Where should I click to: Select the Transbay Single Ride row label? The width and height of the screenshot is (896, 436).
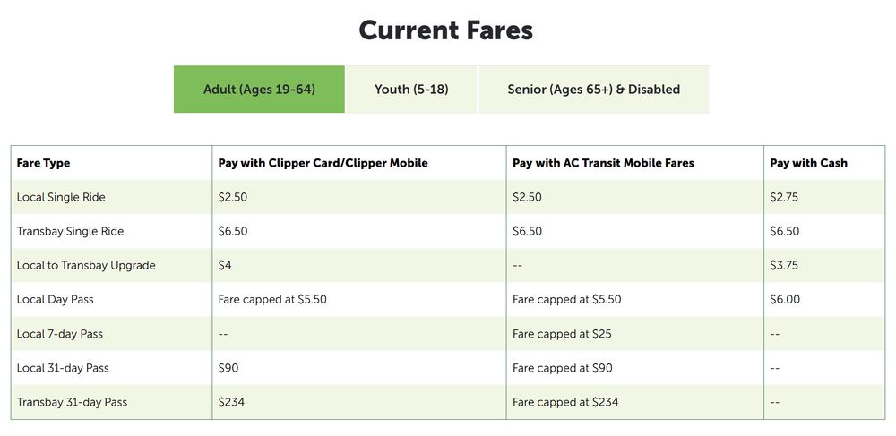[x=70, y=232]
